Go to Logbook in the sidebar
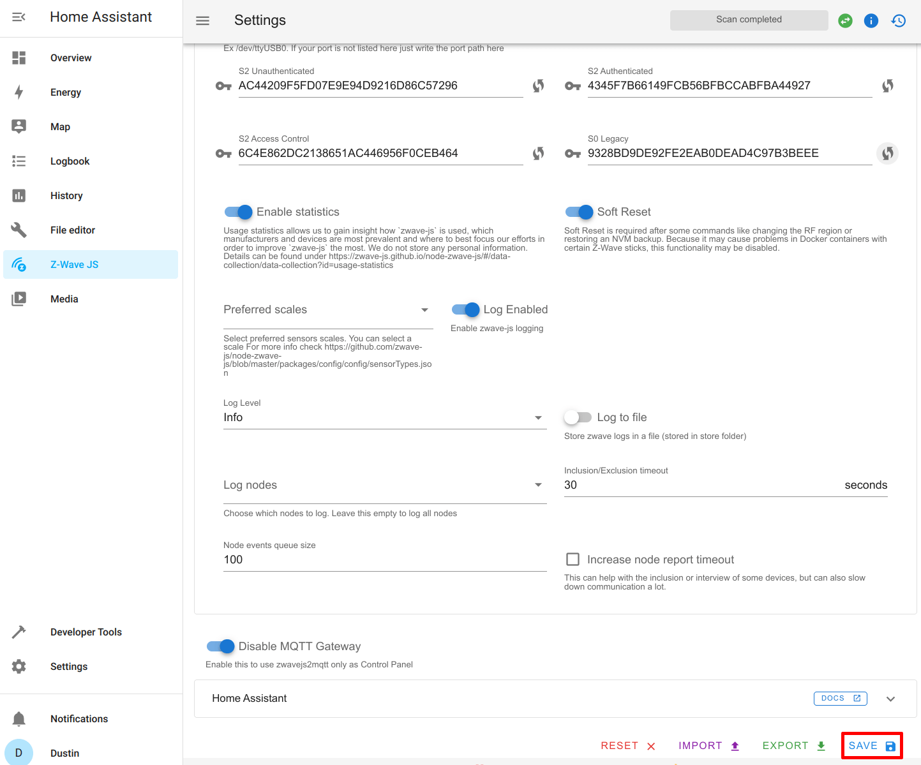 19,161
